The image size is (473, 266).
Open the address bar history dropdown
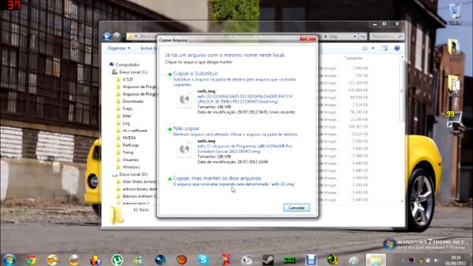355,36
